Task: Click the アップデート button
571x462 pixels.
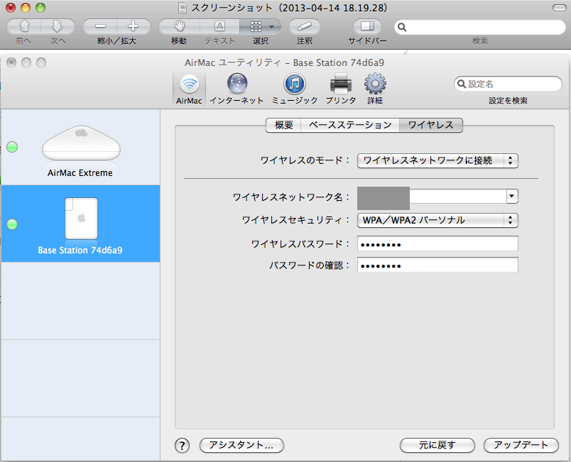Action: click(x=521, y=445)
